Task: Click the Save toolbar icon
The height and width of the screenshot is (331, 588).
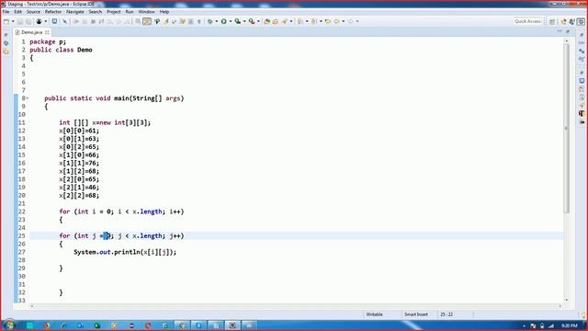Action: pyautogui.click(x=20, y=21)
